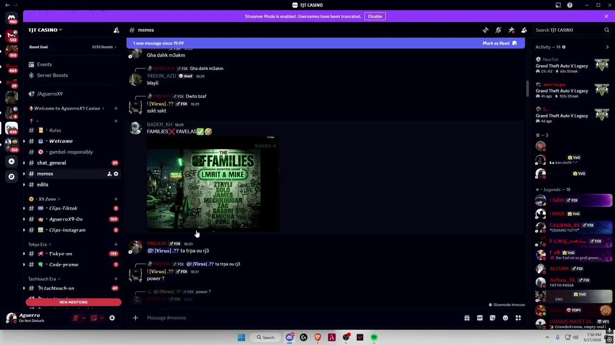
Task: Open gambel-responsibly channel
Action: (x=73, y=152)
